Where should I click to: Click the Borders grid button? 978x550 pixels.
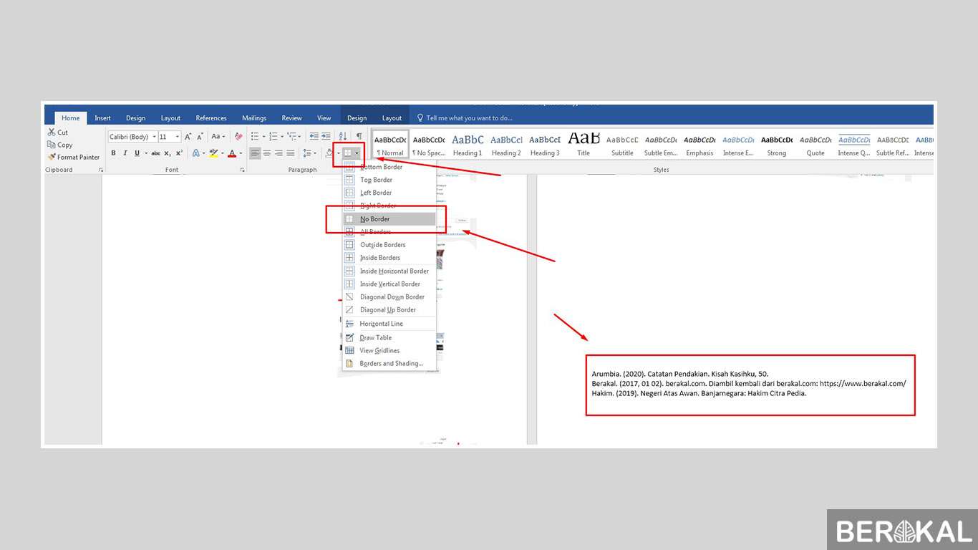pos(348,153)
